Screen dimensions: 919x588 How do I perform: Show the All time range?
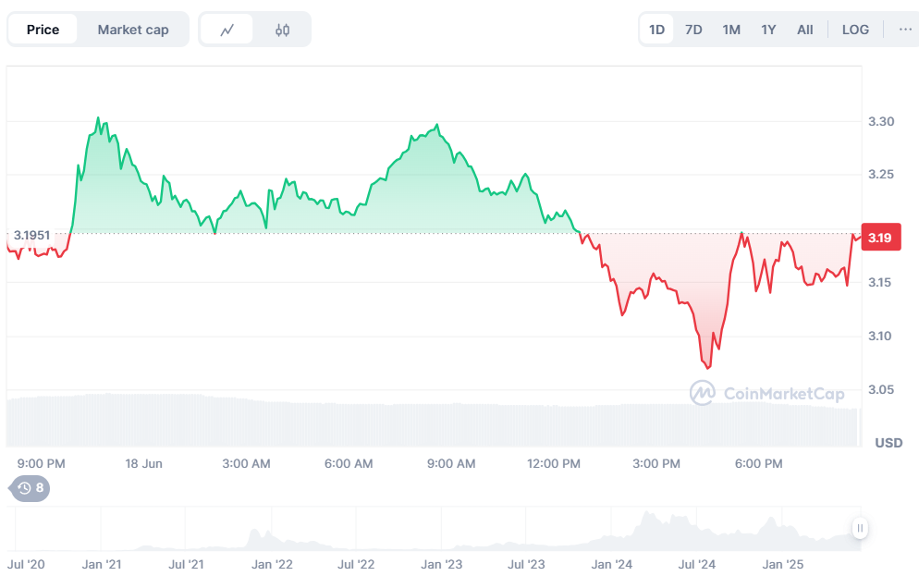805,30
